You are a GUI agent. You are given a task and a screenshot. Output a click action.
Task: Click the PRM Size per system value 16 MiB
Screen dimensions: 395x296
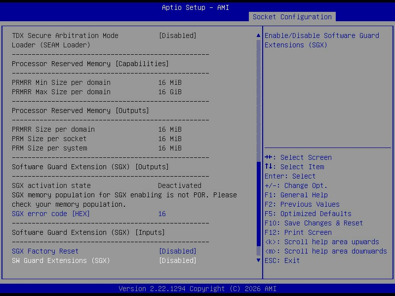pyautogui.click(x=170, y=148)
